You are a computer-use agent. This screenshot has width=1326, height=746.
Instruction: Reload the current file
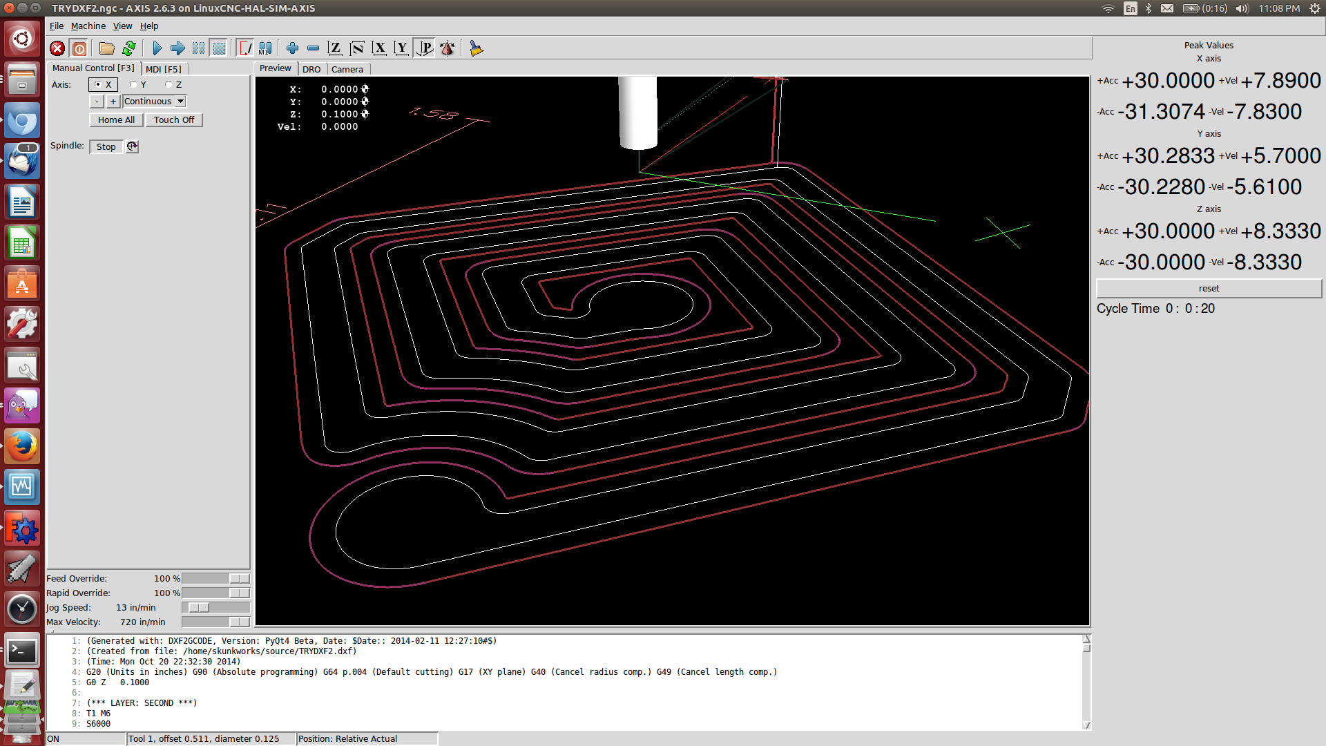pos(128,48)
